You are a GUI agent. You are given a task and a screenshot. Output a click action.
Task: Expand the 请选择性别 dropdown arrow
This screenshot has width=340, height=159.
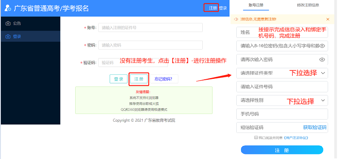(x=323, y=100)
